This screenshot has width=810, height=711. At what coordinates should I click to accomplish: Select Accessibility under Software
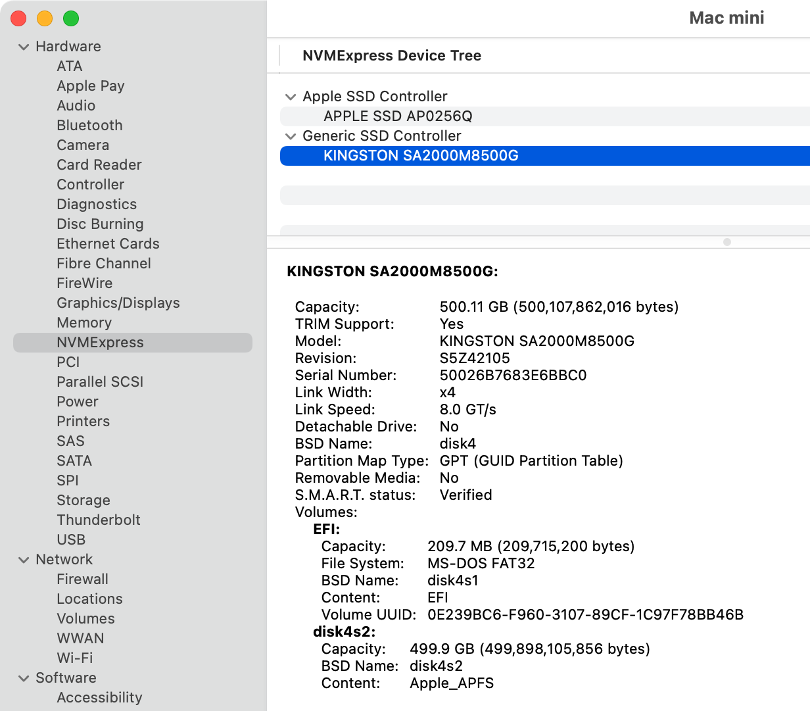point(99,698)
